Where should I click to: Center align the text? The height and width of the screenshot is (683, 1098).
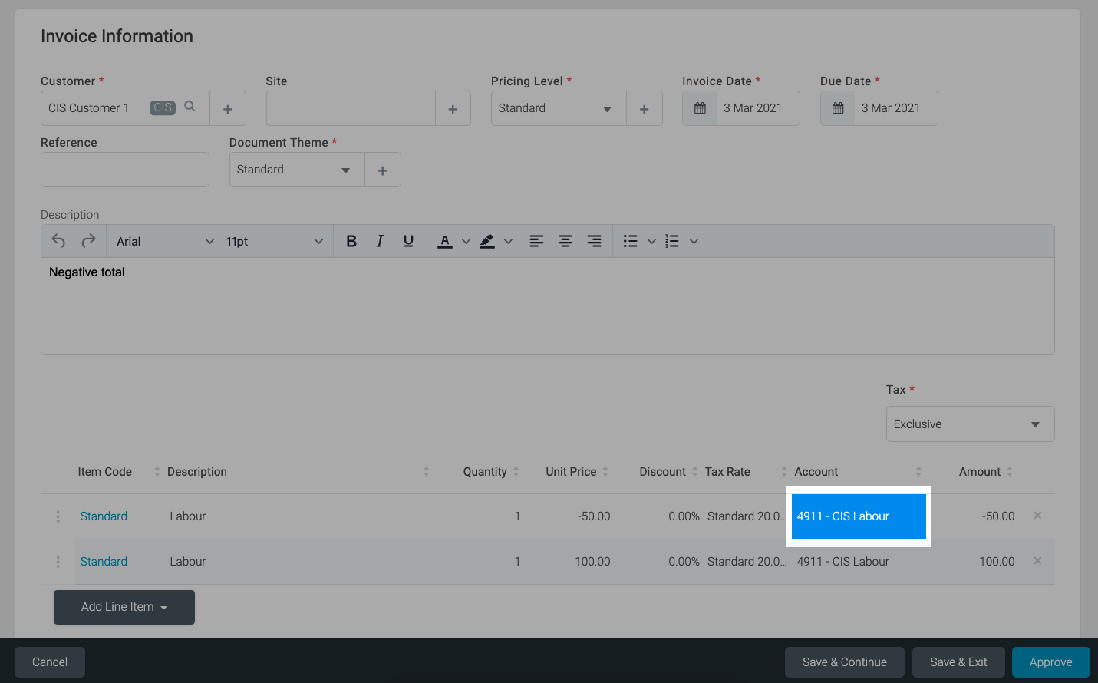pyautogui.click(x=565, y=241)
